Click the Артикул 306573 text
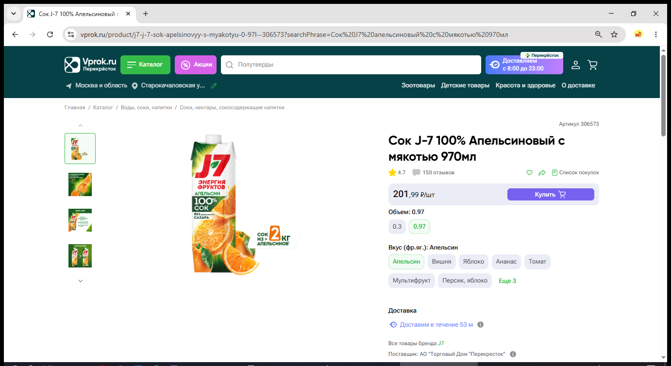 [579, 124]
